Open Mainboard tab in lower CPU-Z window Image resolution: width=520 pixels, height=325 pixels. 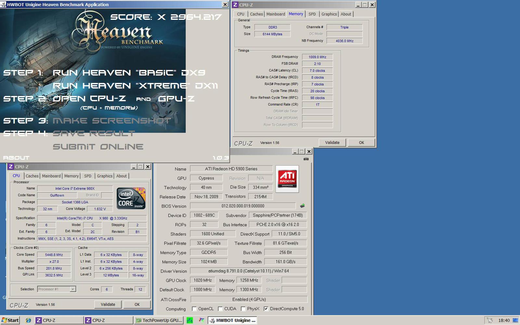pos(51,176)
